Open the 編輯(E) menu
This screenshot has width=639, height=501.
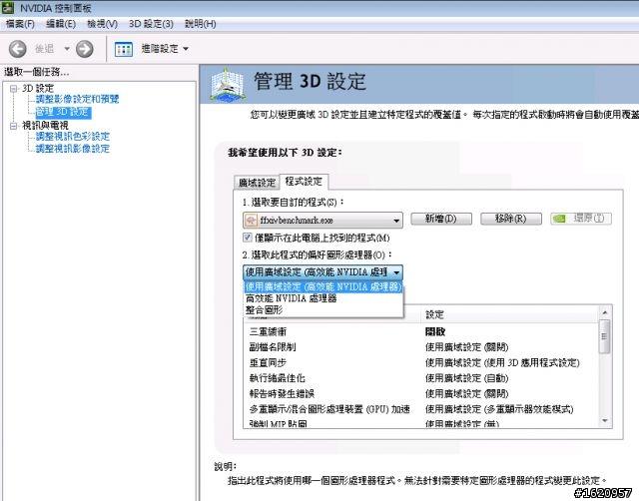tap(61, 24)
